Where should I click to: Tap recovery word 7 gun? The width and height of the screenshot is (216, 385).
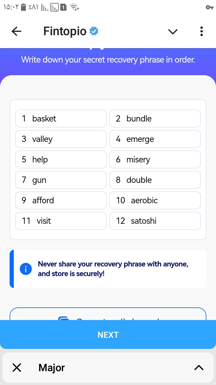(61, 180)
